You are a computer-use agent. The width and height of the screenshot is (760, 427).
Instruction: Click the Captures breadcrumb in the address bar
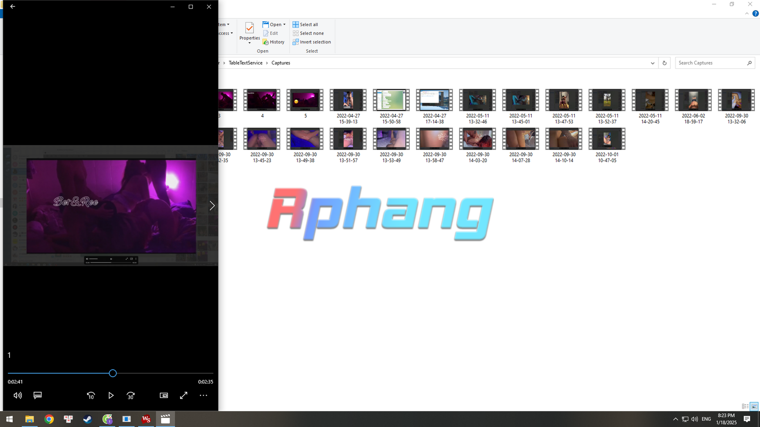pyautogui.click(x=281, y=63)
